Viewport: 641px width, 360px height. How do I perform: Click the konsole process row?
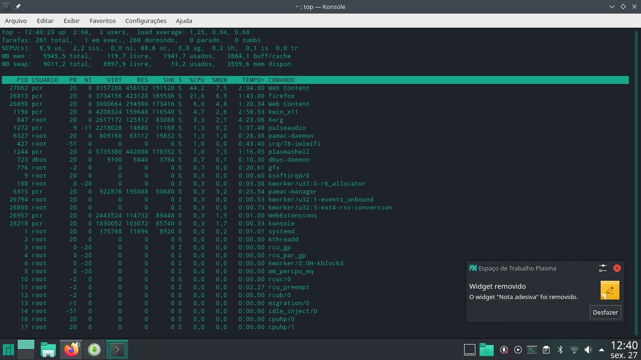(x=315, y=224)
